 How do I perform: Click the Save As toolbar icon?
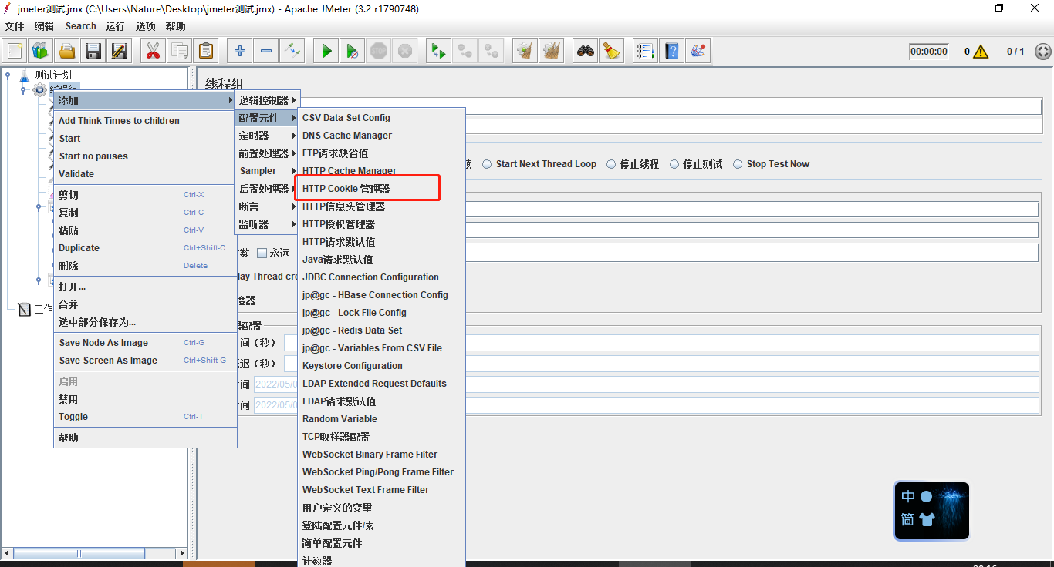tap(120, 52)
